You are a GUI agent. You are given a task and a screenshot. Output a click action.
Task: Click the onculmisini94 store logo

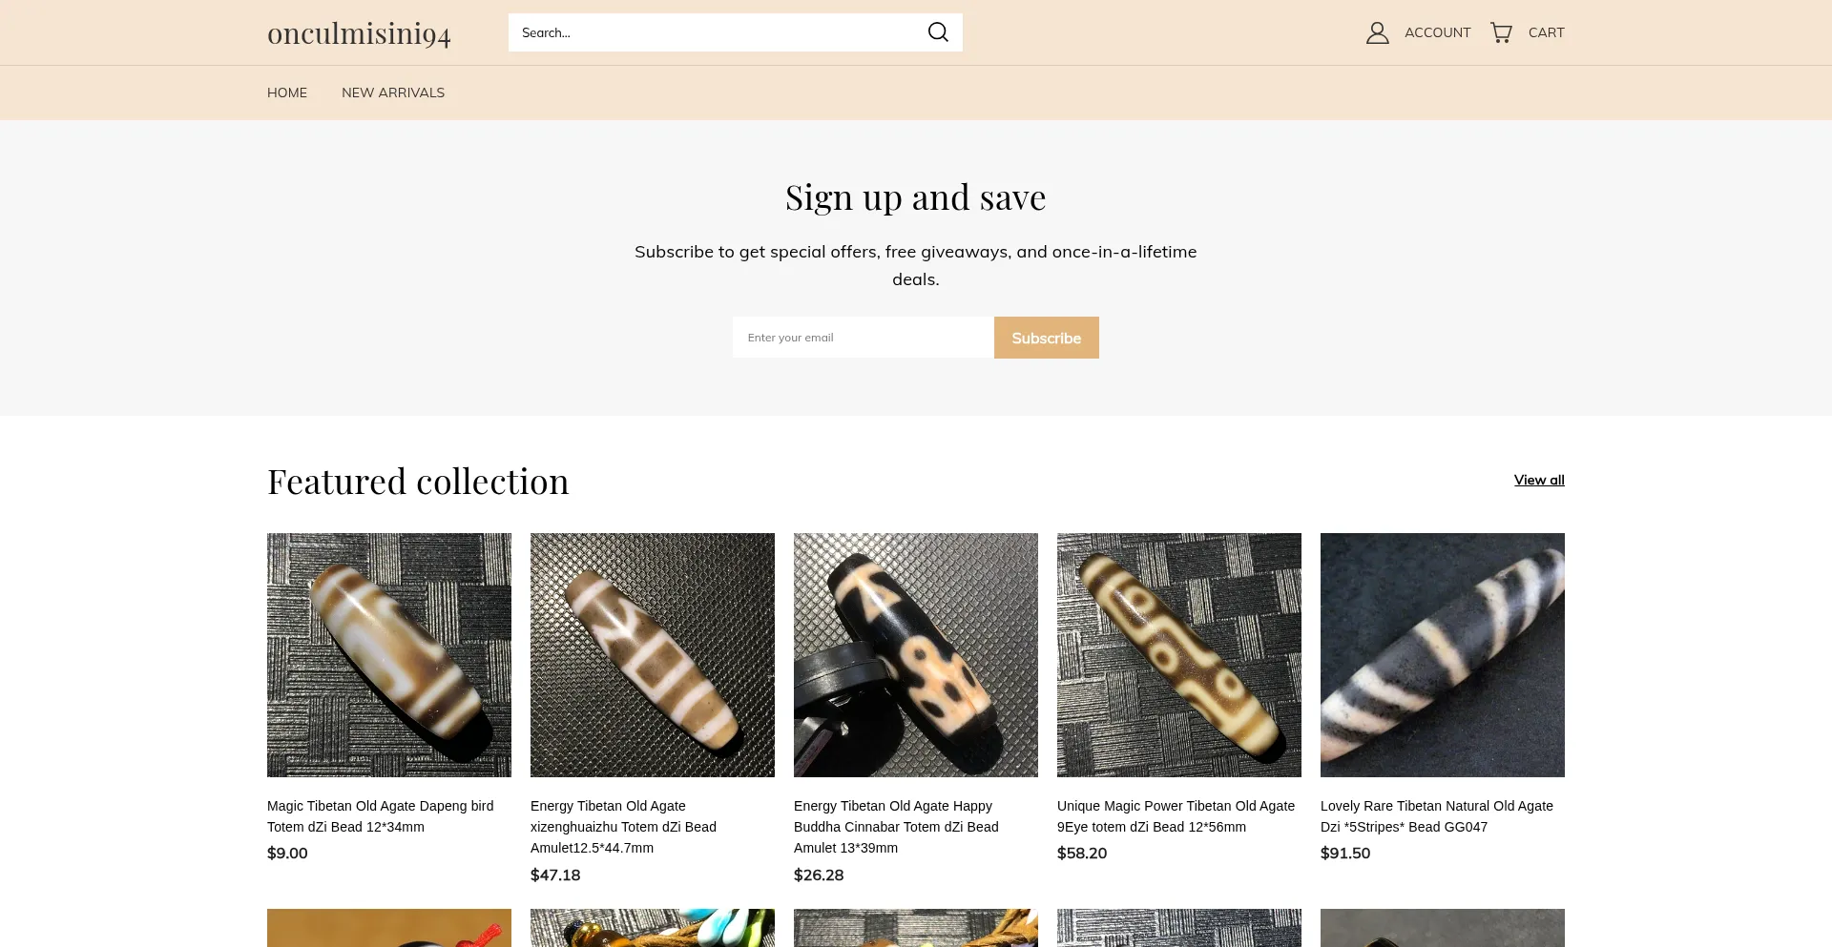[359, 33]
